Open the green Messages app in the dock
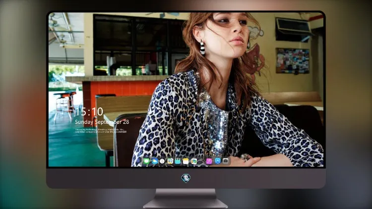Screen dimensions: 372x209 click(146, 161)
